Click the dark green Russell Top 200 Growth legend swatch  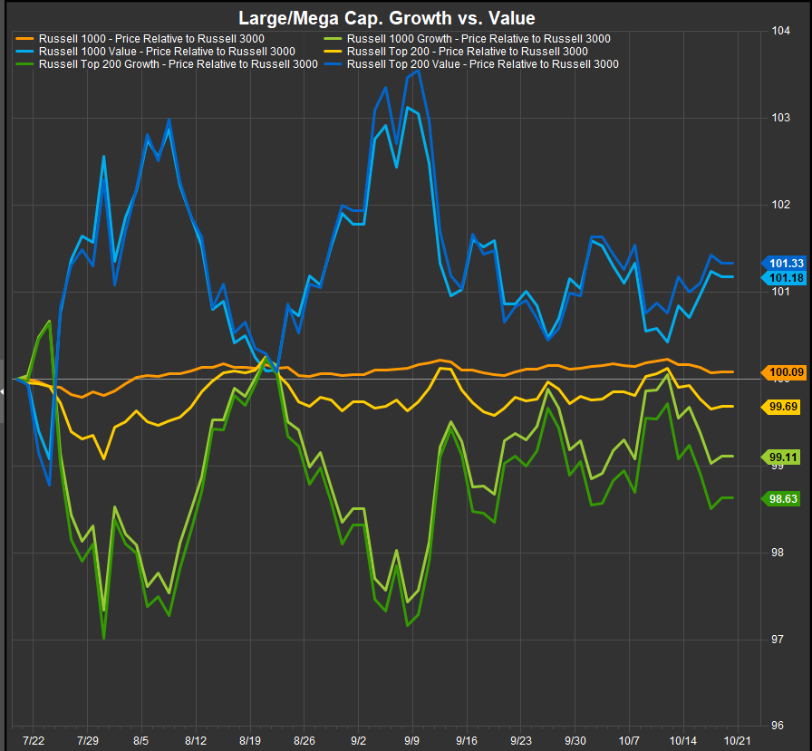click(24, 64)
